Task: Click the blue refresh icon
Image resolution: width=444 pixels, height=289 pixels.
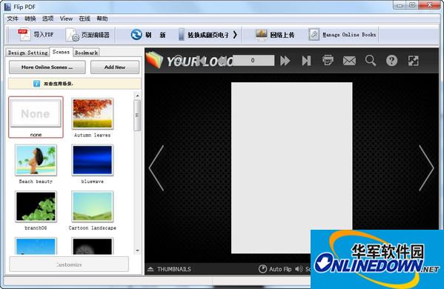Action: click(136, 35)
